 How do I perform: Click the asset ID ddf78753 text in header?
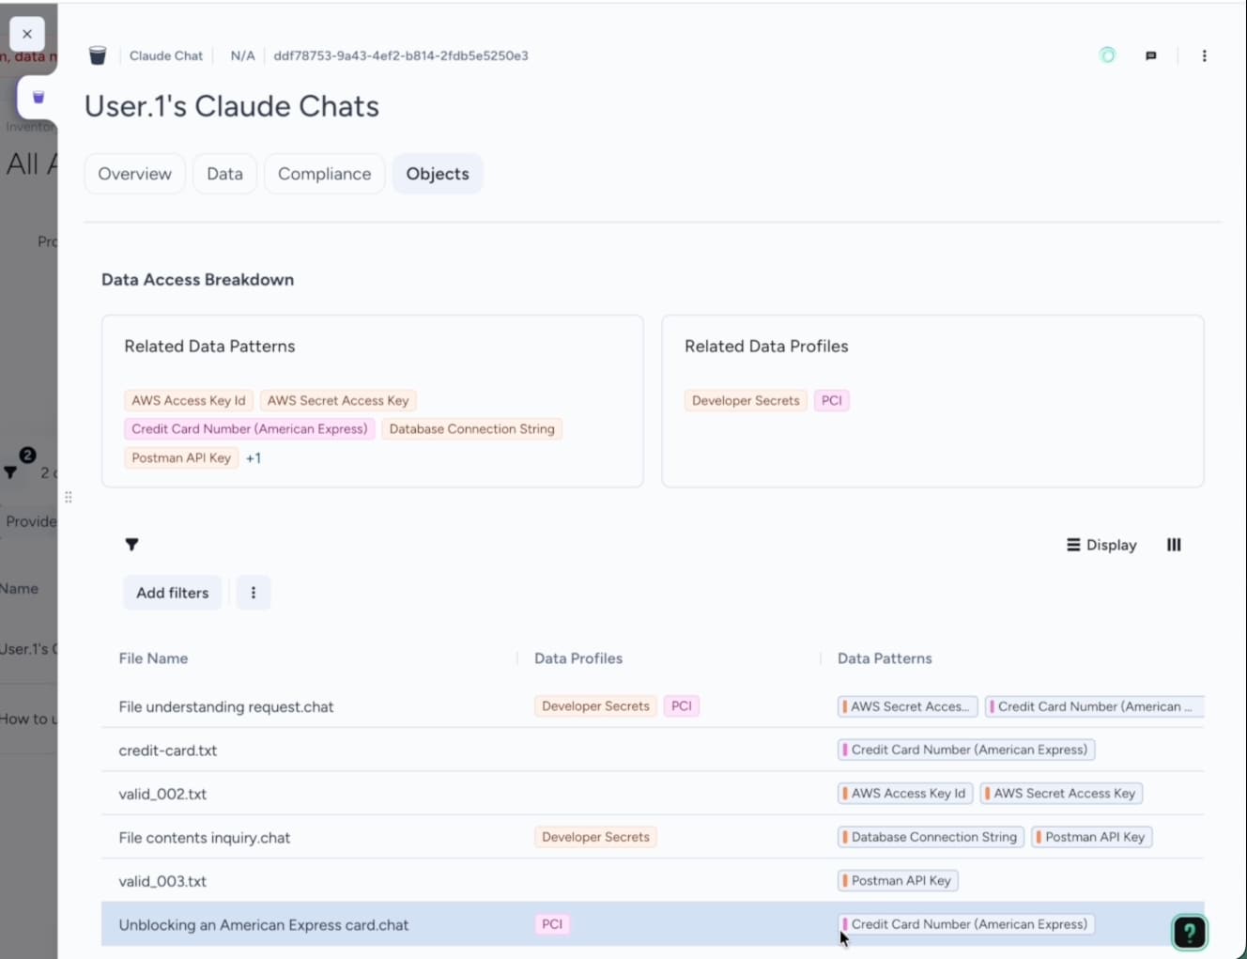[x=401, y=55]
